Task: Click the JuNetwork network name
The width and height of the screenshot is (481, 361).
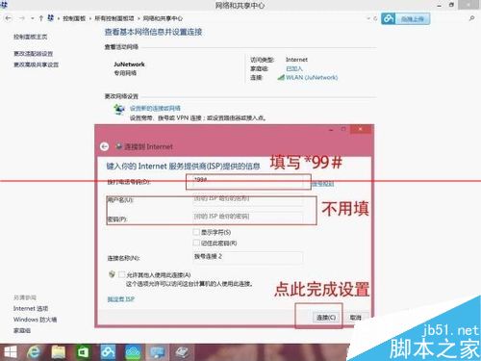Action: click(129, 64)
